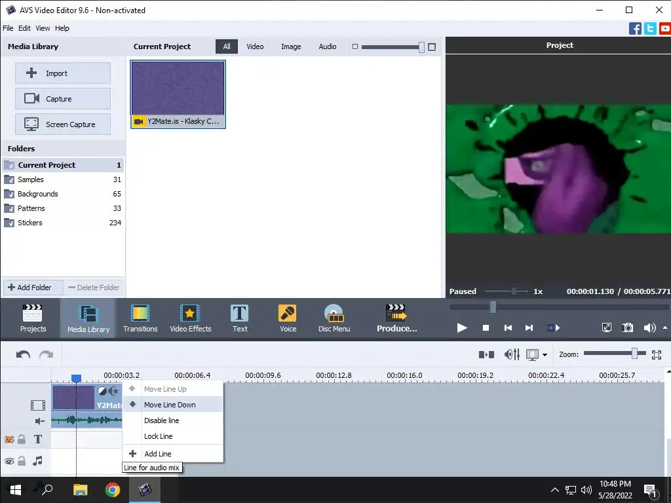Click the Screen Capture button
Image resolution: width=671 pixels, height=503 pixels.
(x=63, y=124)
